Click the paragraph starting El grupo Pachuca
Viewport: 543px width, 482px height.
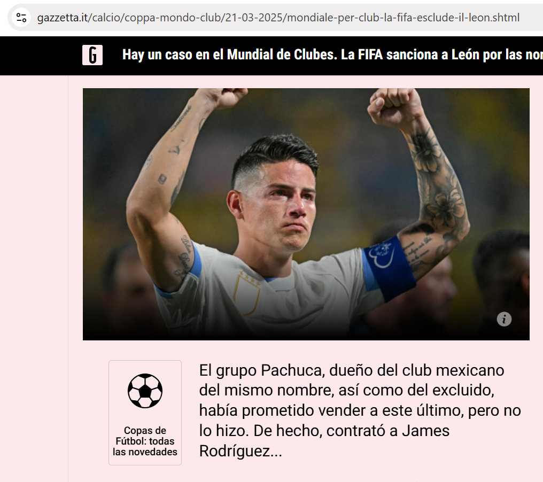click(x=360, y=411)
